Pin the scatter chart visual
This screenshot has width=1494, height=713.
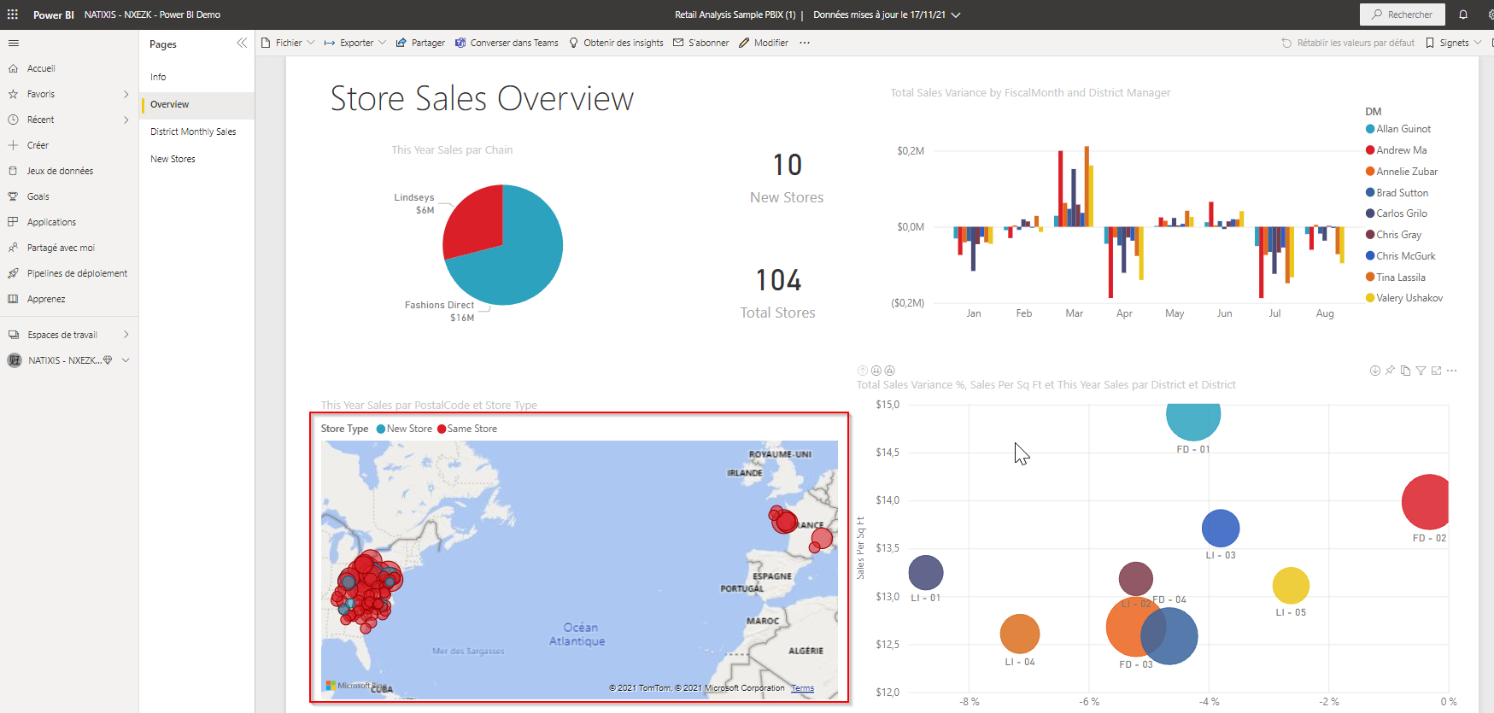click(1391, 371)
